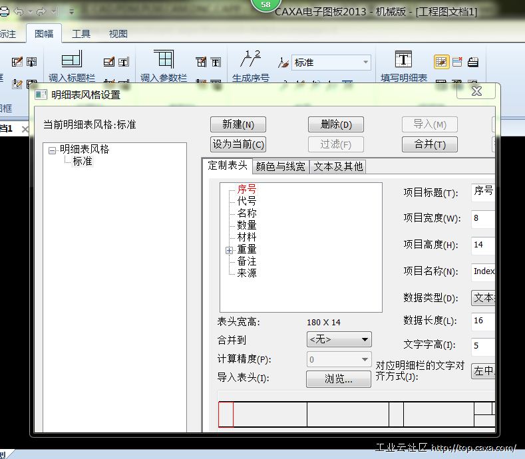Select 重量 in the header list
The height and width of the screenshot is (459, 525).
[247, 249]
